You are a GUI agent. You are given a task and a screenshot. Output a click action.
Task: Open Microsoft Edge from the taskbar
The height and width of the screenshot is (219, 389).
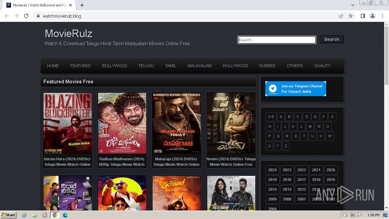click(x=65, y=215)
